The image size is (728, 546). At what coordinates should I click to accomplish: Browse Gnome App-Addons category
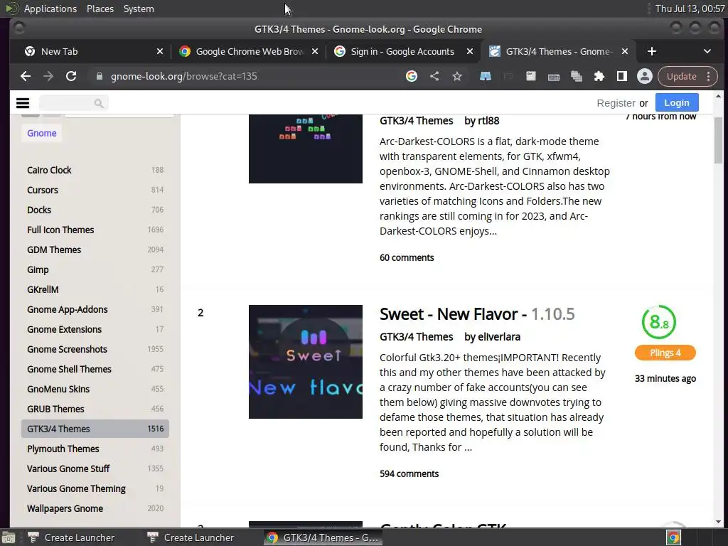click(95, 310)
